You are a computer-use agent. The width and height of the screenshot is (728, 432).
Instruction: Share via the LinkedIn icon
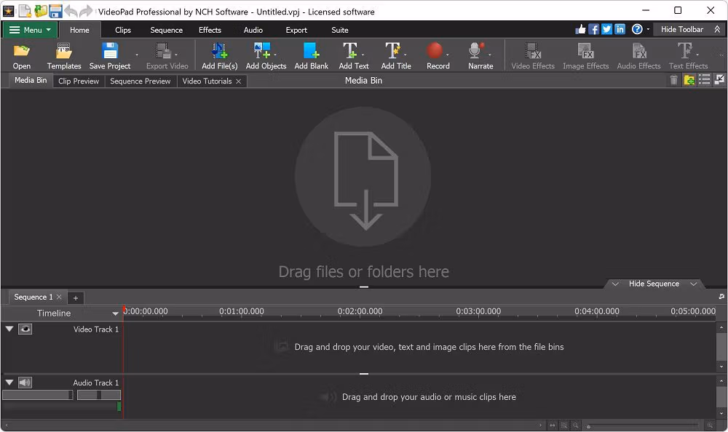(620, 29)
